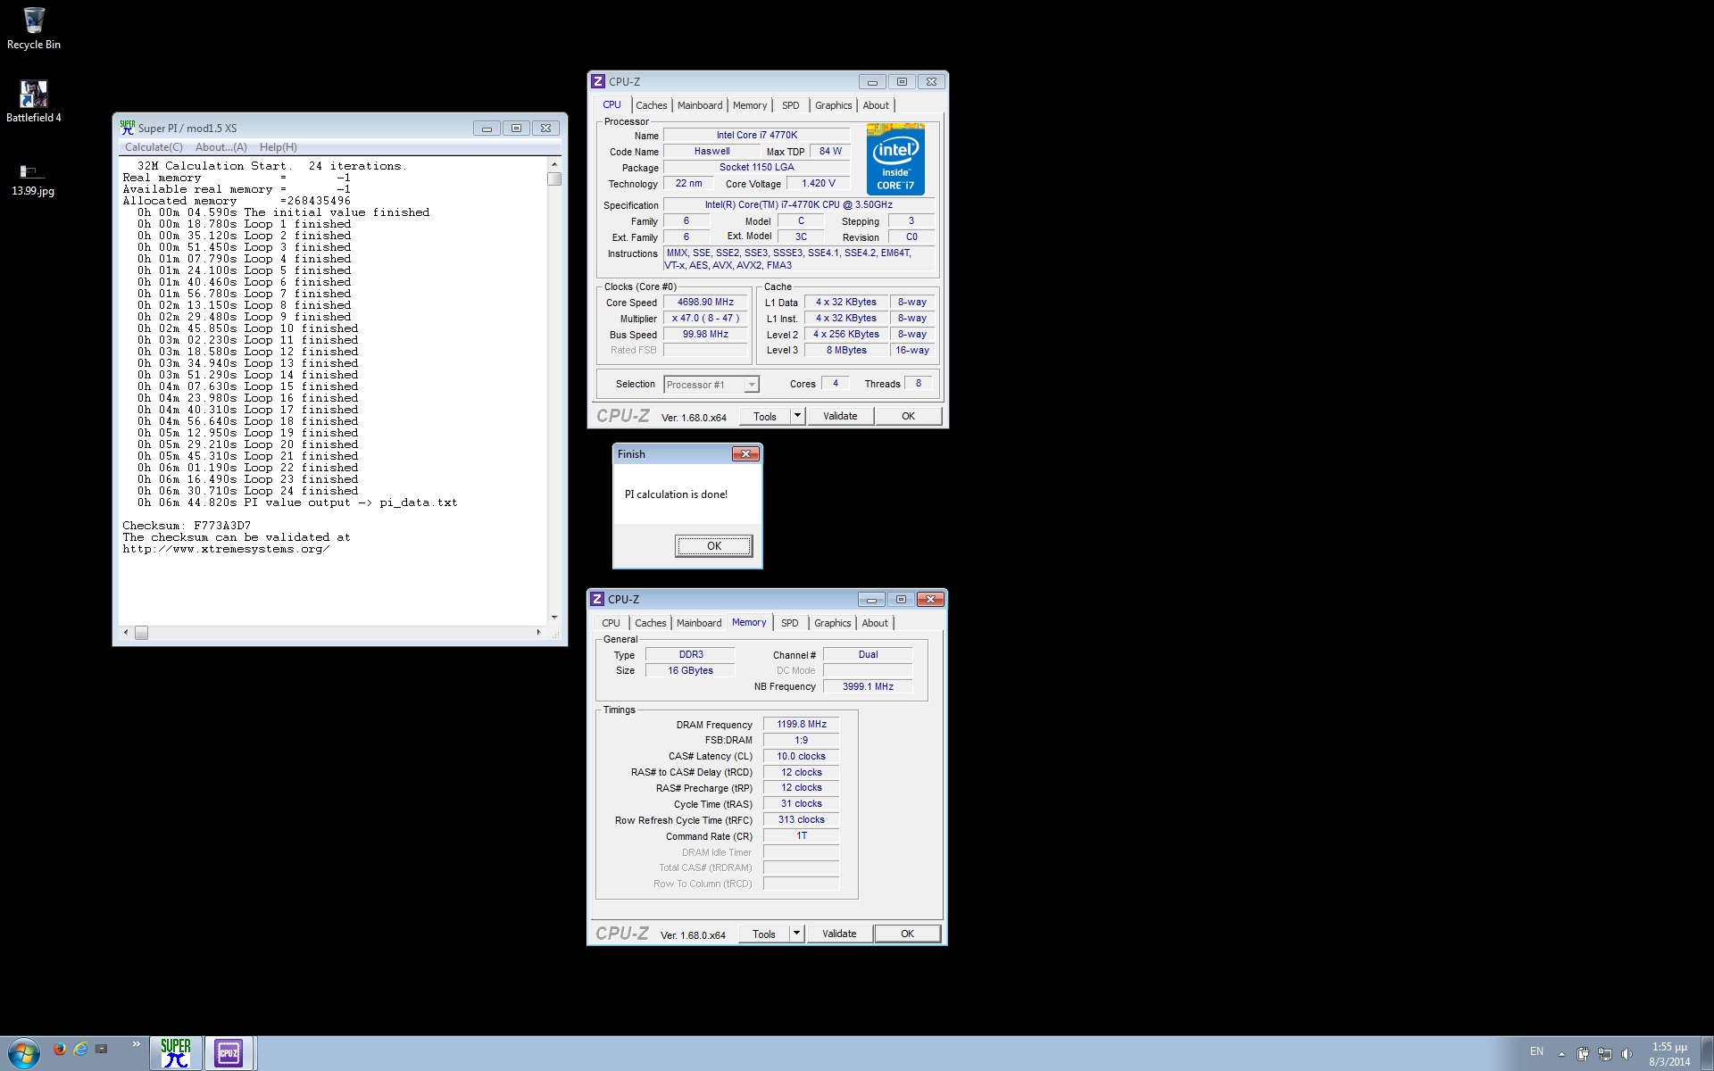This screenshot has width=1714, height=1071.
Task: Activate the CPU-Z taskbar button
Action: (x=229, y=1053)
